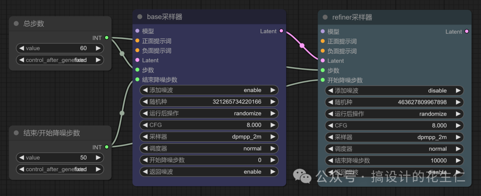Increase CFG on base采样器 with right arrow
Image resolution: width=481 pixels, height=196 pixels.
[x=273, y=125]
